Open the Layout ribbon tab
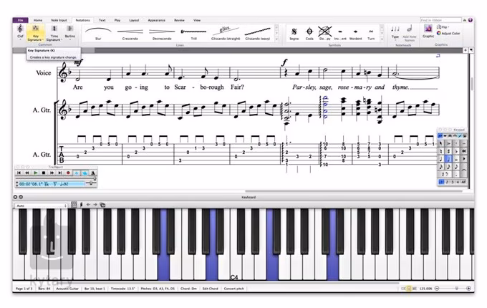 click(134, 20)
